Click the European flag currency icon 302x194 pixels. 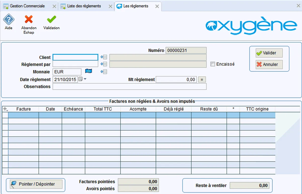88,71
